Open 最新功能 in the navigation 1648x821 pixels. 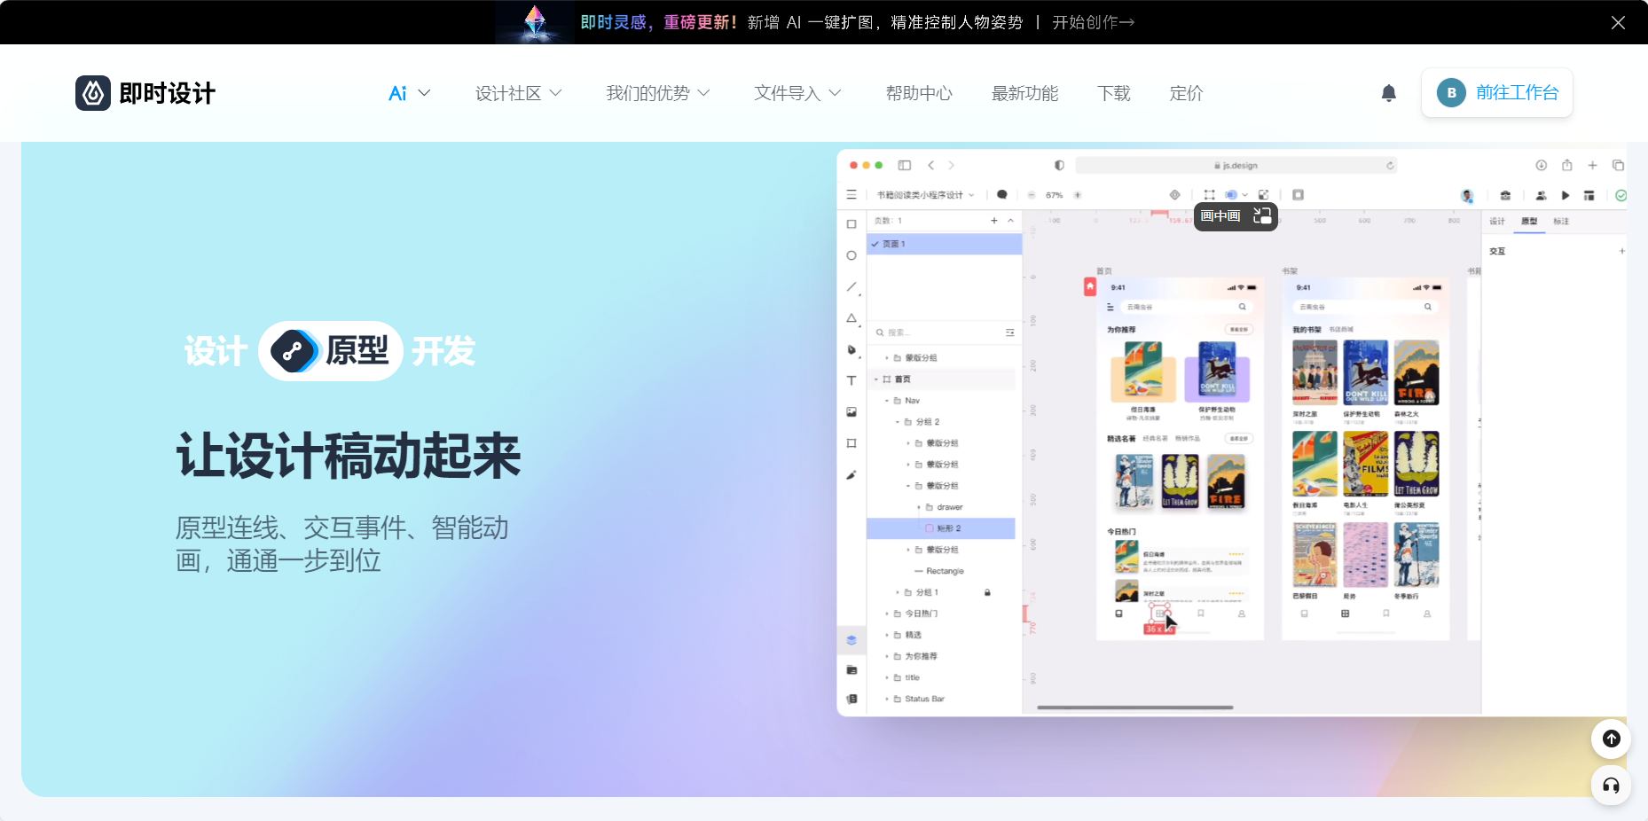[1024, 93]
